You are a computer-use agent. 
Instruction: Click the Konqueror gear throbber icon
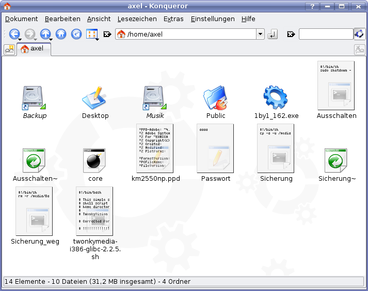359,34
